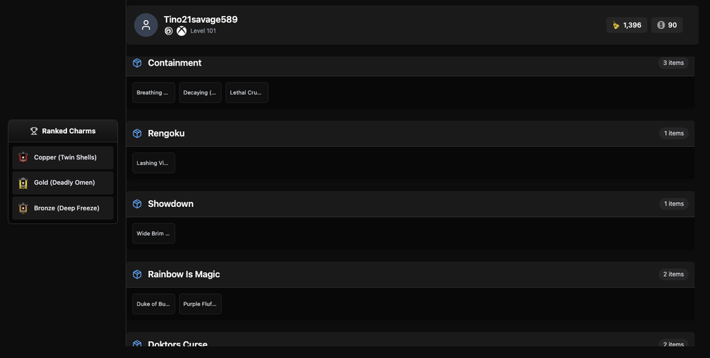Click the Containment package cube icon

[x=137, y=63]
